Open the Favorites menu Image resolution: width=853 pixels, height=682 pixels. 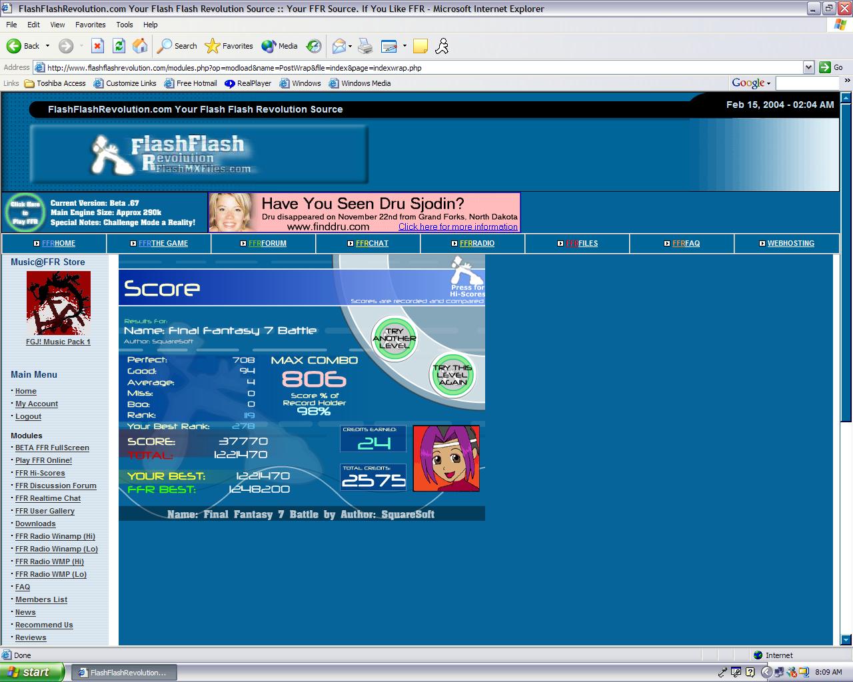click(91, 25)
